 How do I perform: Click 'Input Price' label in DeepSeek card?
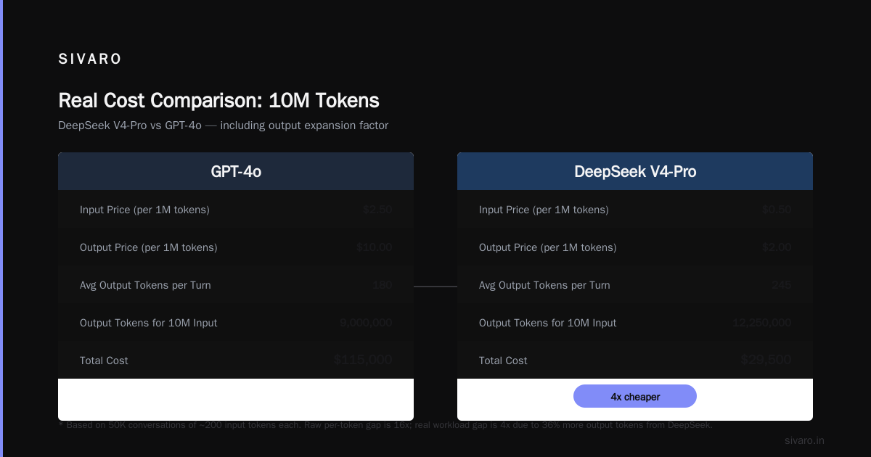544,210
